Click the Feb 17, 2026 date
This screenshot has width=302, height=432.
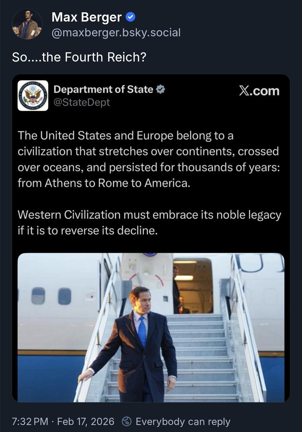pyautogui.click(x=86, y=421)
